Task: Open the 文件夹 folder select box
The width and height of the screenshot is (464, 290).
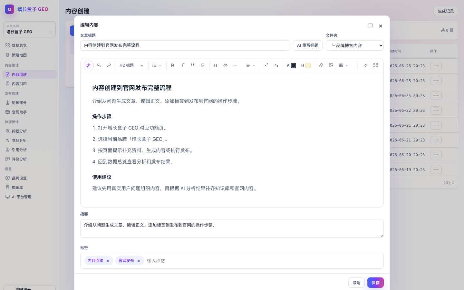Action: tap(355, 45)
